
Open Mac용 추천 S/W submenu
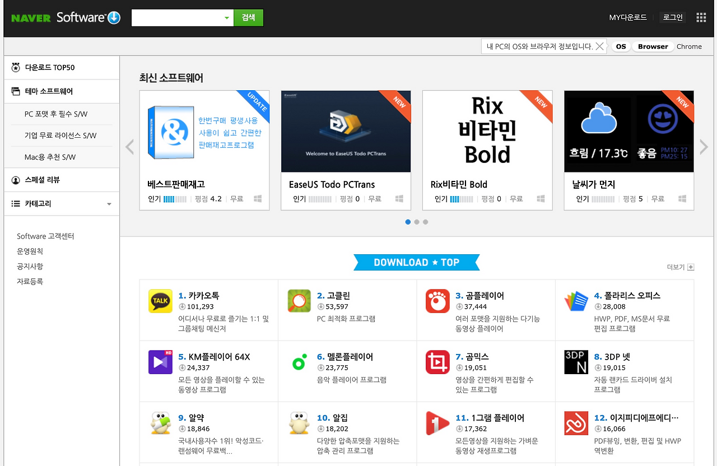coord(50,157)
